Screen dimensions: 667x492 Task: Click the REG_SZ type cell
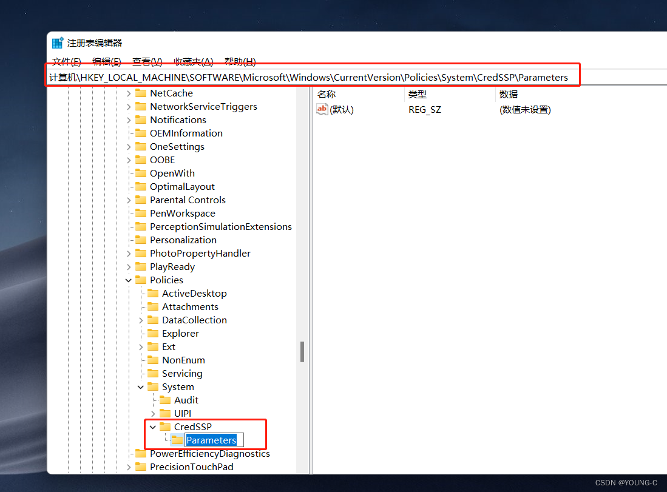[424, 110]
